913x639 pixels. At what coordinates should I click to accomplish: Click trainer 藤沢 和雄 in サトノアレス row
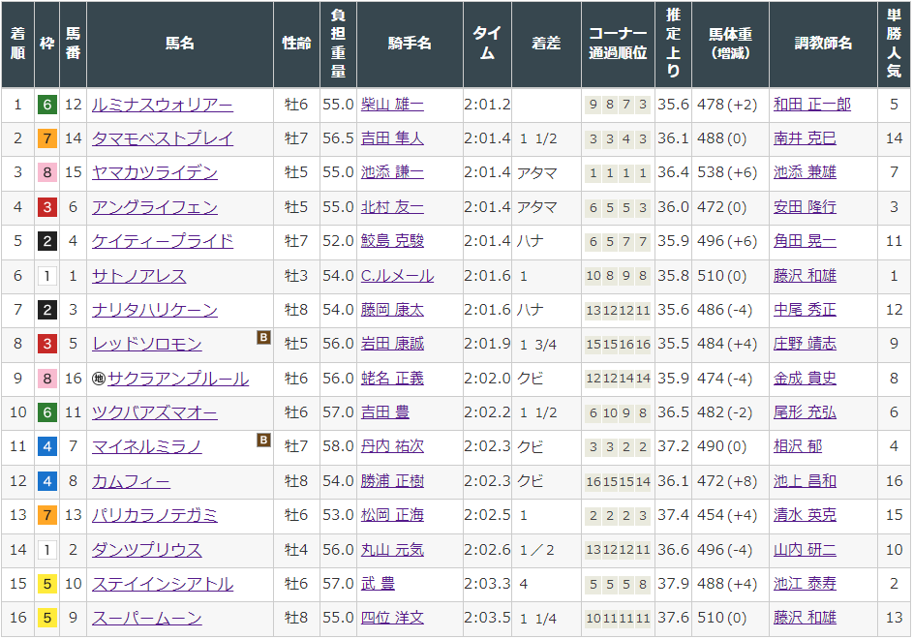tap(805, 276)
